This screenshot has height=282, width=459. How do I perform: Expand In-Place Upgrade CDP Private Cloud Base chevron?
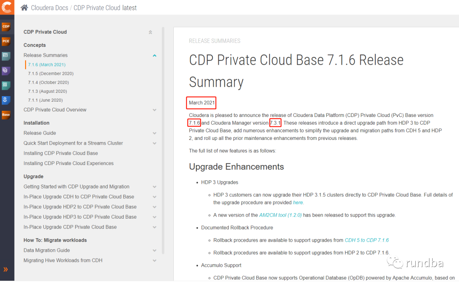coord(155,227)
